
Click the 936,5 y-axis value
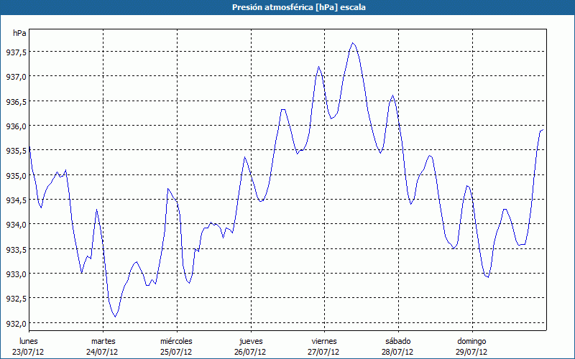pos(16,102)
